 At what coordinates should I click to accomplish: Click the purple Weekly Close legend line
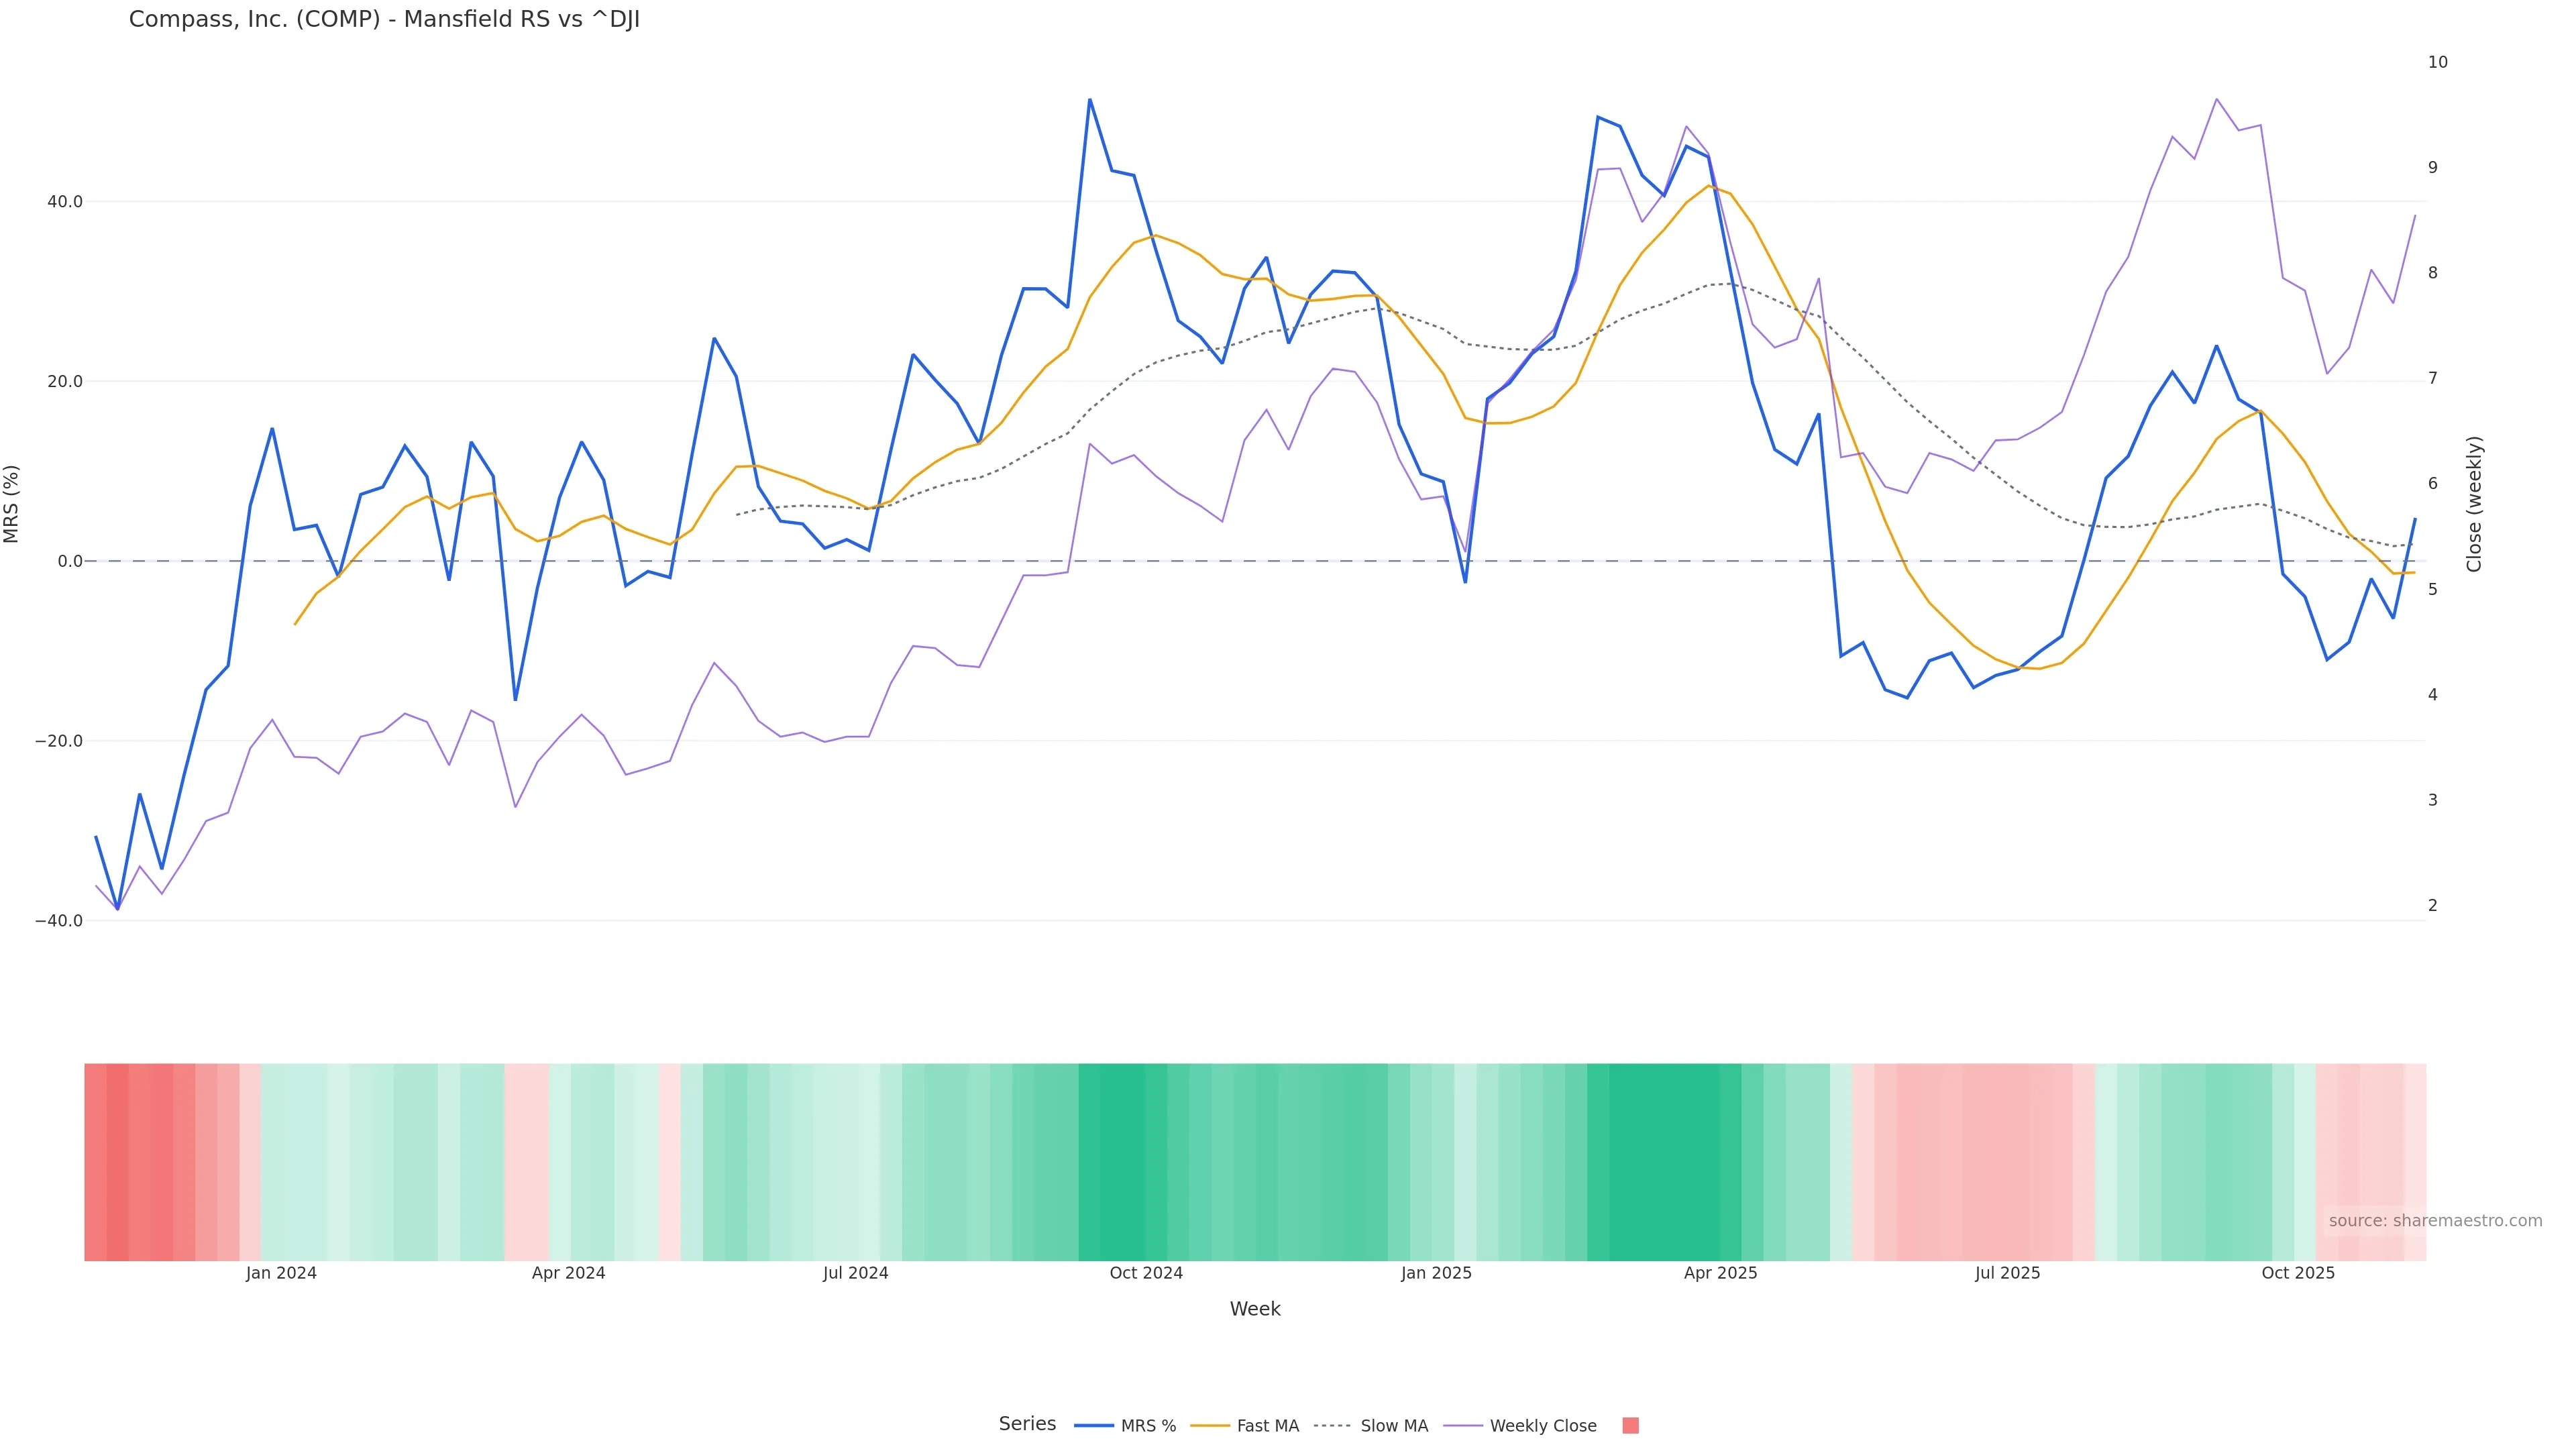pos(1463,1426)
